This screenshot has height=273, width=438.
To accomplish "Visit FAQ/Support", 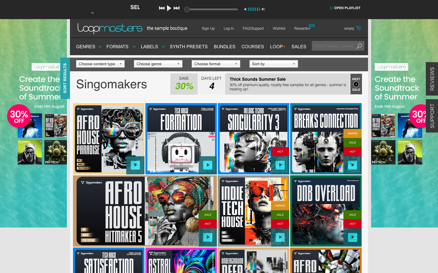I will click(x=253, y=29).
